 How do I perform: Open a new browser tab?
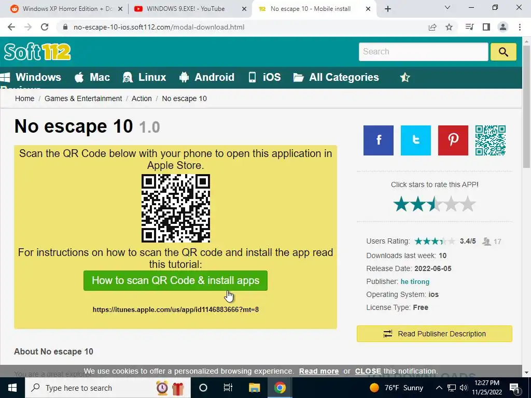[388, 9]
